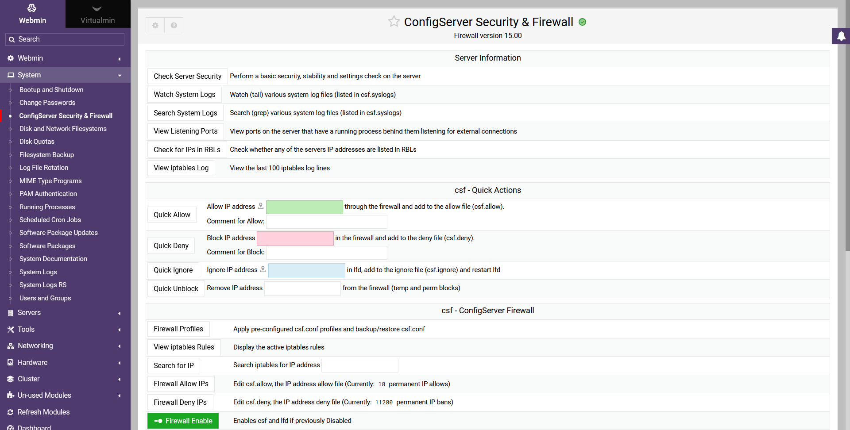Viewport: 850px width, 430px height.
Task: Click the person icon next to Ignore IP address
Action: point(263,269)
